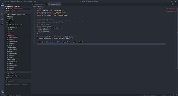The width and height of the screenshot is (178, 96).
Task: Click the minimap code overview
Action: tap(171, 10)
